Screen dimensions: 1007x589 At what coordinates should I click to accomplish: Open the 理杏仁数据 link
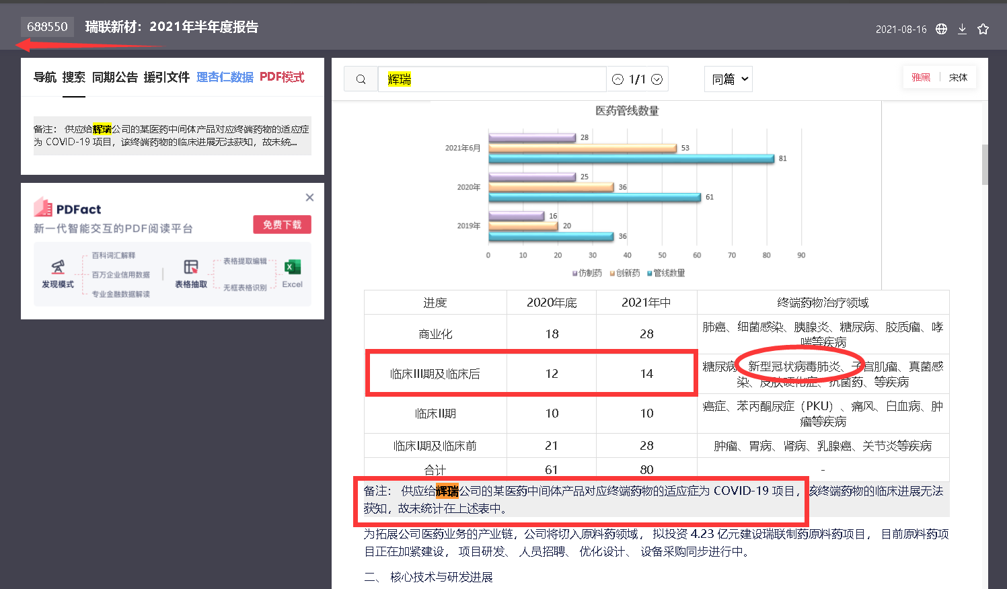pyautogui.click(x=225, y=77)
